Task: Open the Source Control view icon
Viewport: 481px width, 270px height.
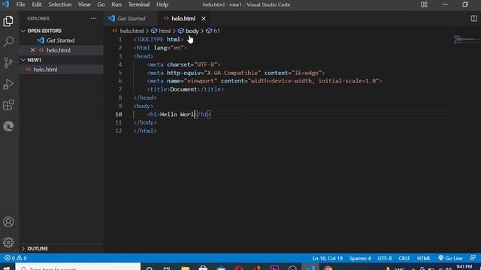Action: [x=8, y=63]
